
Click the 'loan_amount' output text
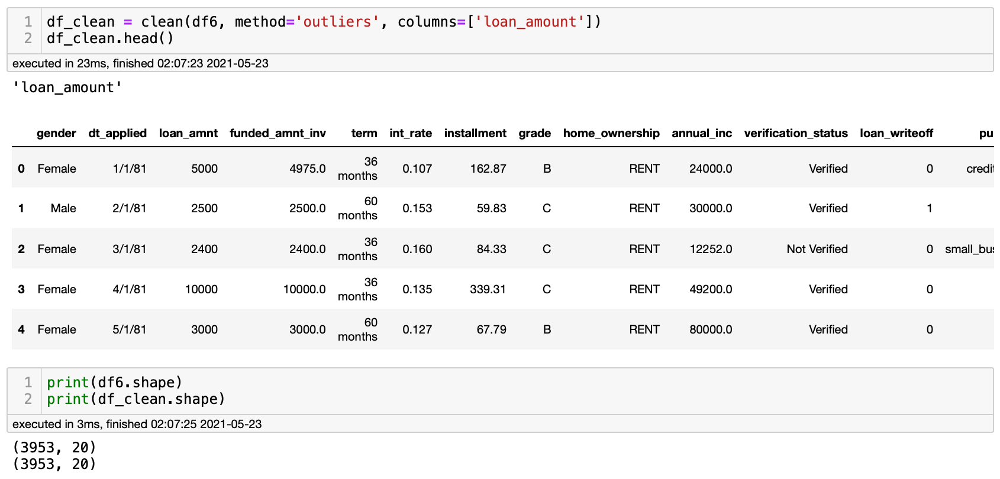coord(67,88)
